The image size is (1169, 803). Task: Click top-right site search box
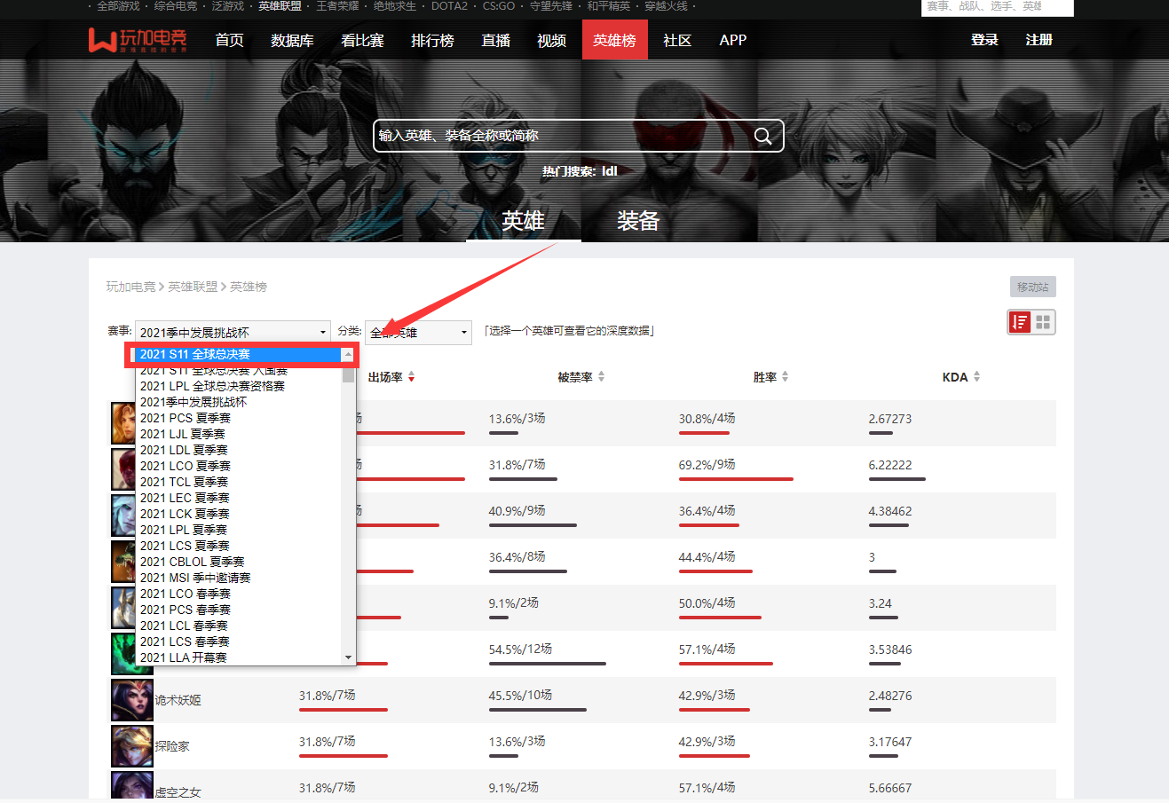coord(997,7)
